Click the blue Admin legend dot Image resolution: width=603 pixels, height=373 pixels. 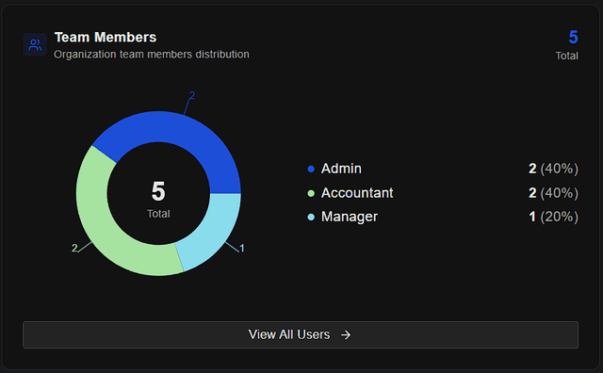tap(311, 169)
